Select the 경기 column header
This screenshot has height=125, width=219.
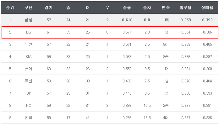pyautogui.click(x=49, y=8)
